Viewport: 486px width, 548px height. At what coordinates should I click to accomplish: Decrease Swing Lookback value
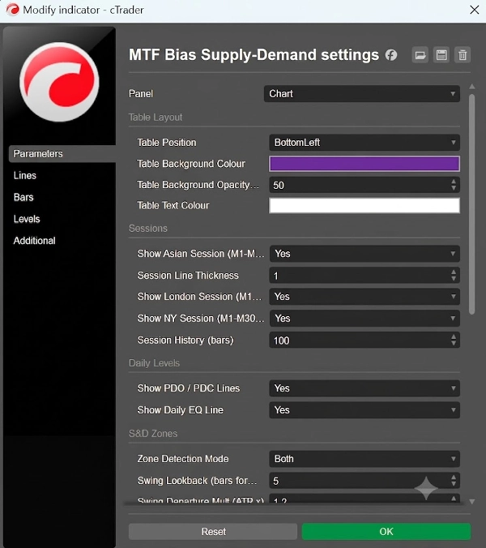click(x=454, y=484)
